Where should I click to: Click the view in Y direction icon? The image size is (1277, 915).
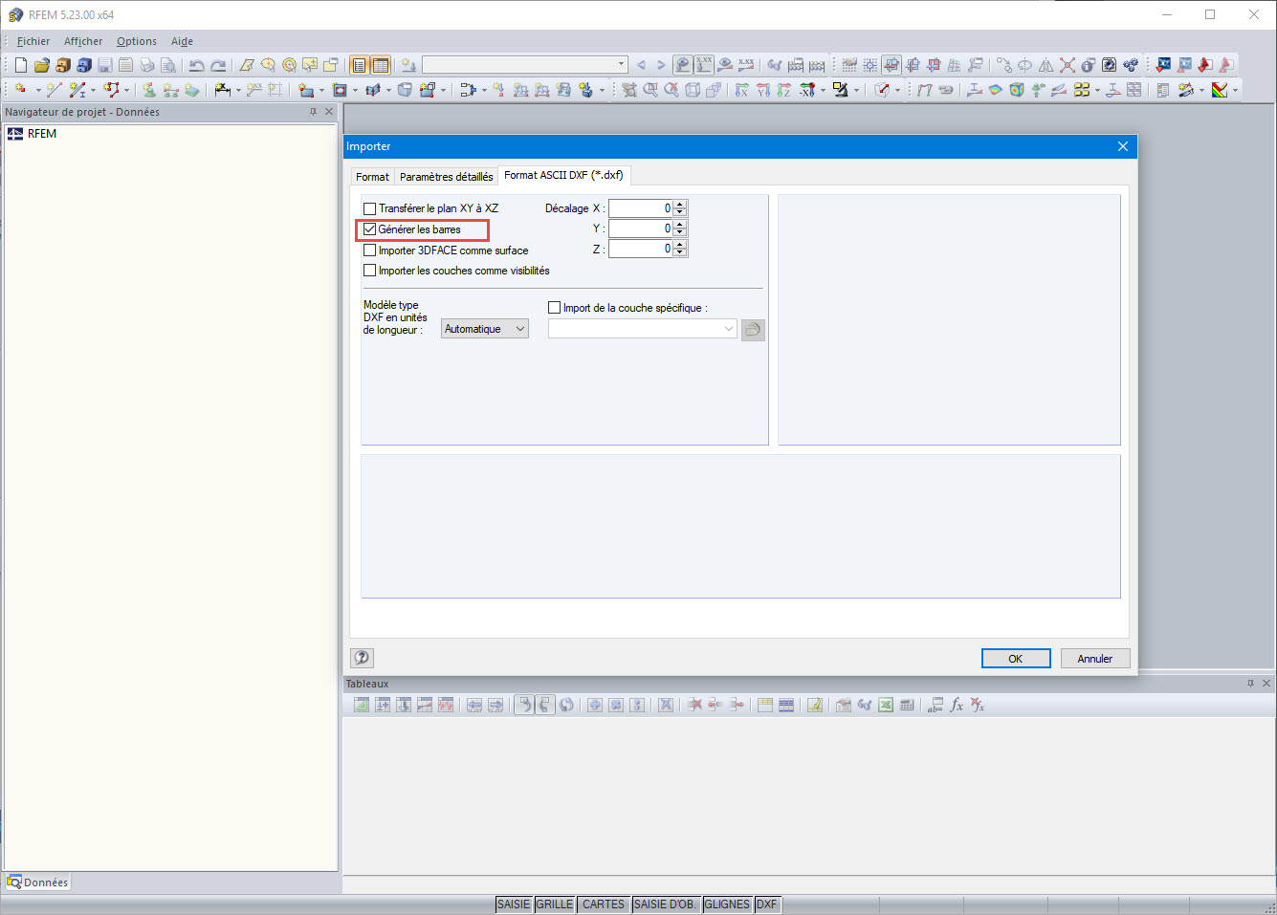coord(763,90)
